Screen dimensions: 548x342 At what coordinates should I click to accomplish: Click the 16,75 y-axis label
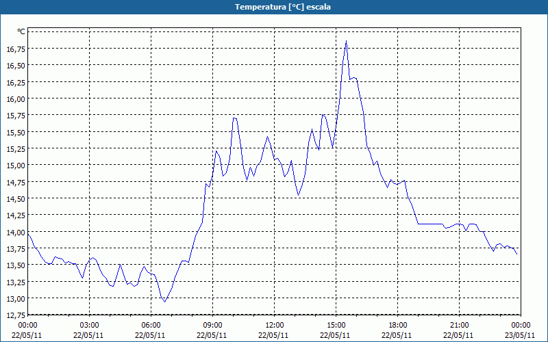pos(16,49)
